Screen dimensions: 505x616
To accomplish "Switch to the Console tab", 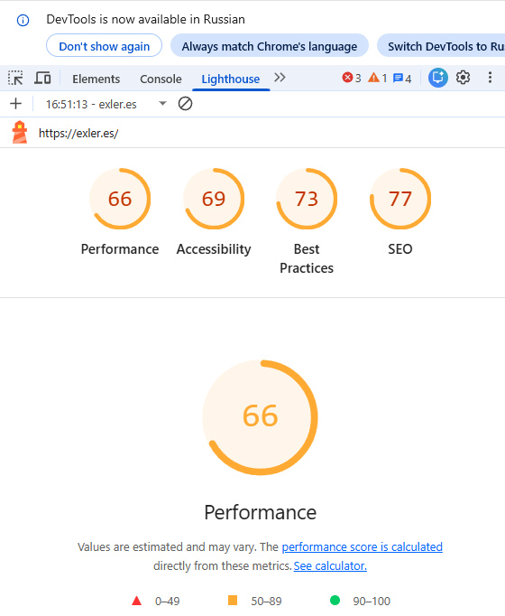I will pos(161,79).
